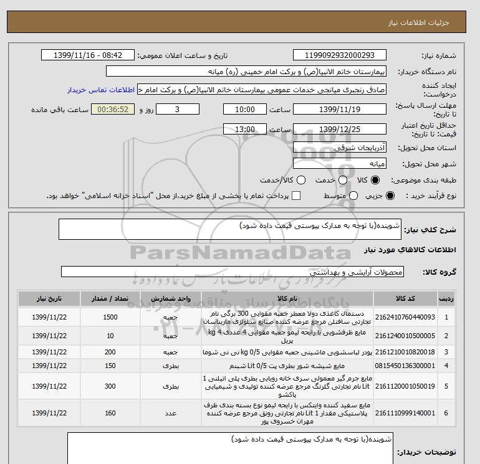Click the quantity cell 150
This screenshot has height=464, width=480.
tap(110, 366)
